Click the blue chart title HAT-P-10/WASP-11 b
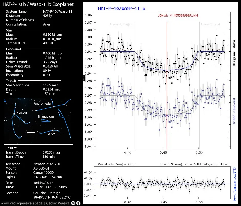The width and height of the screenshot is (241, 206). coord(122,8)
